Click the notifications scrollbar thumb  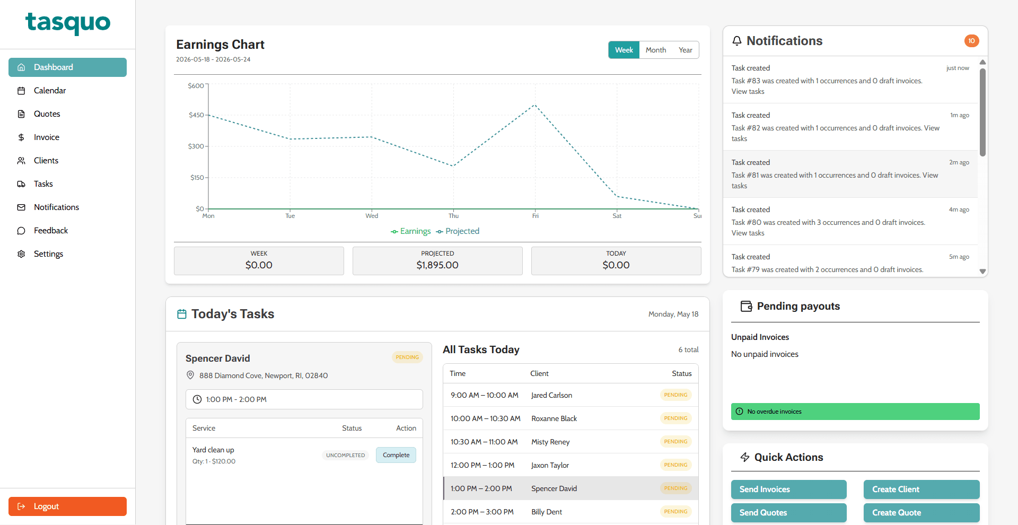point(982,112)
